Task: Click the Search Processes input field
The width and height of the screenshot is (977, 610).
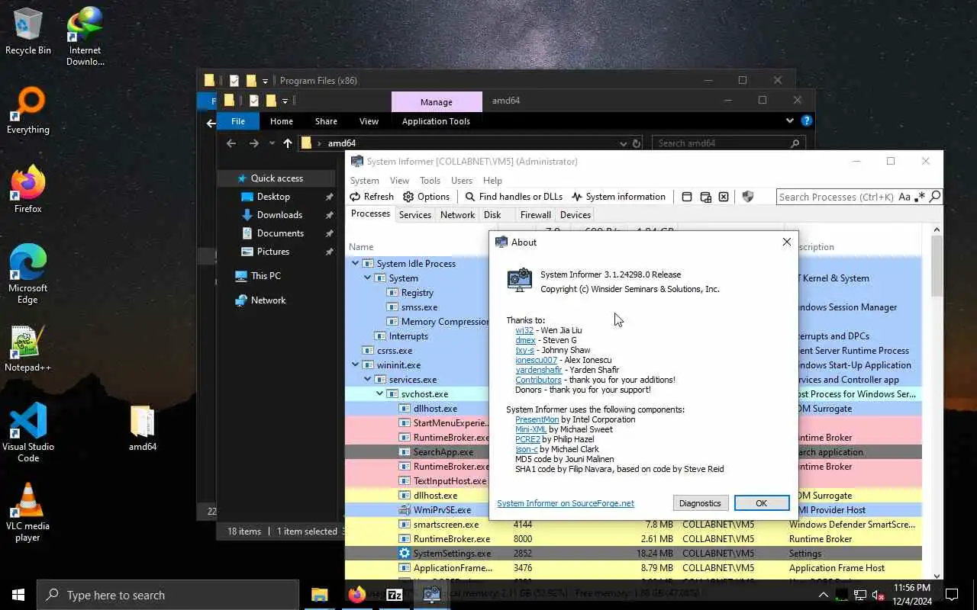Action: [x=837, y=197]
